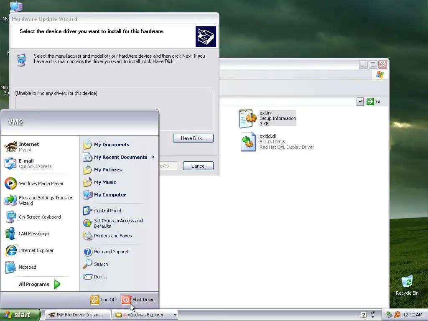
Task: Select the qxl.inf file icon
Action: click(x=247, y=118)
